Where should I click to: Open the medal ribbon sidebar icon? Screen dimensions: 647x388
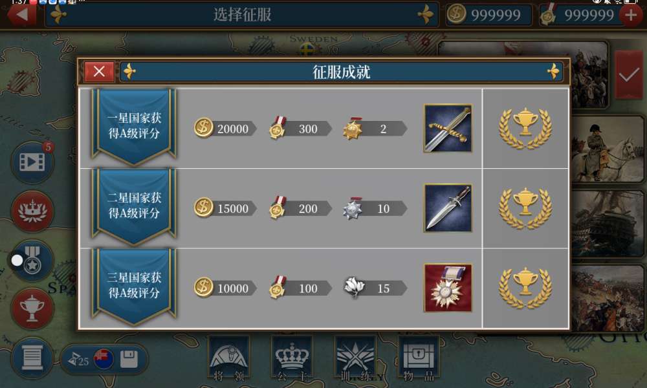[x=32, y=261]
